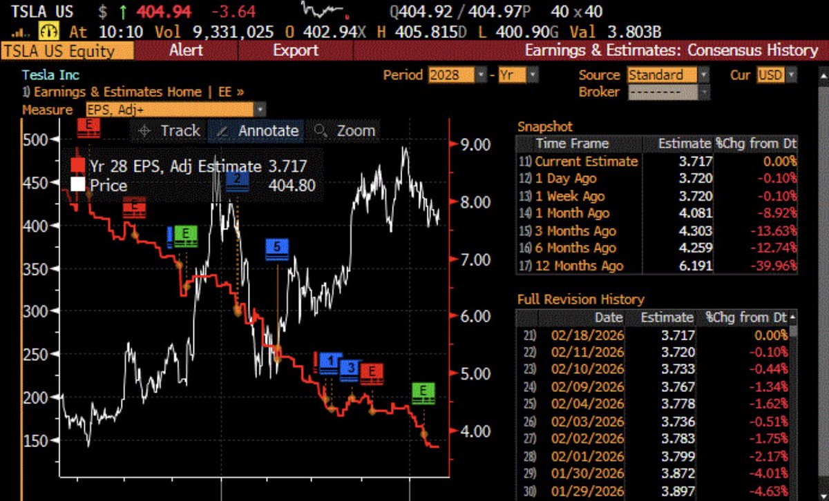Click the 01/29/2026 revision row
The image size is (829, 501).
click(652, 491)
